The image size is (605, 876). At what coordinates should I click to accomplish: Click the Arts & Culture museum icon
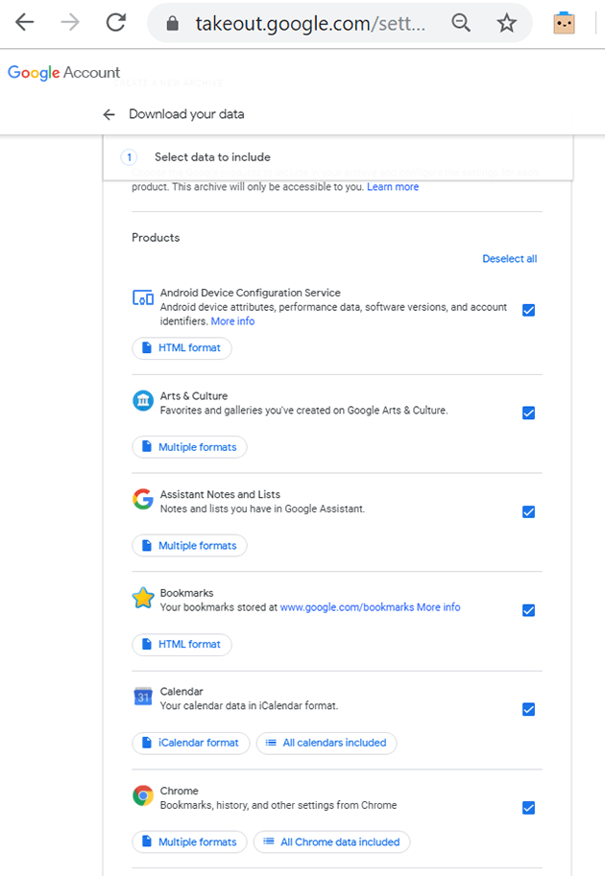pos(142,400)
